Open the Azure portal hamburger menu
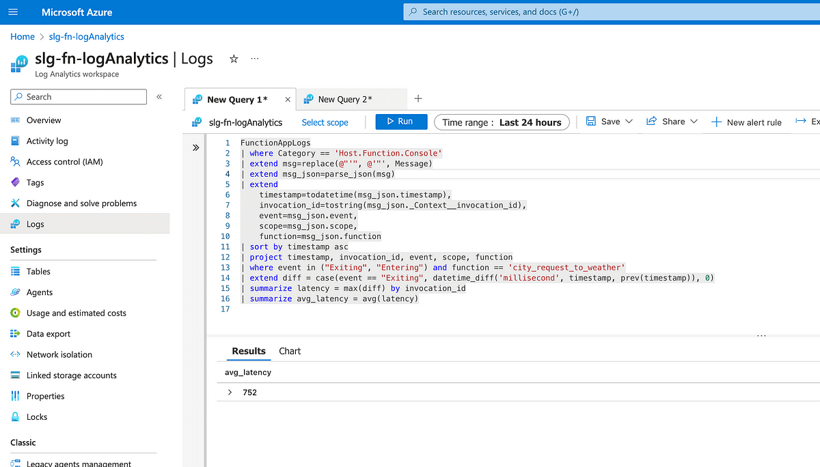The width and height of the screenshot is (820, 467). pos(14,12)
